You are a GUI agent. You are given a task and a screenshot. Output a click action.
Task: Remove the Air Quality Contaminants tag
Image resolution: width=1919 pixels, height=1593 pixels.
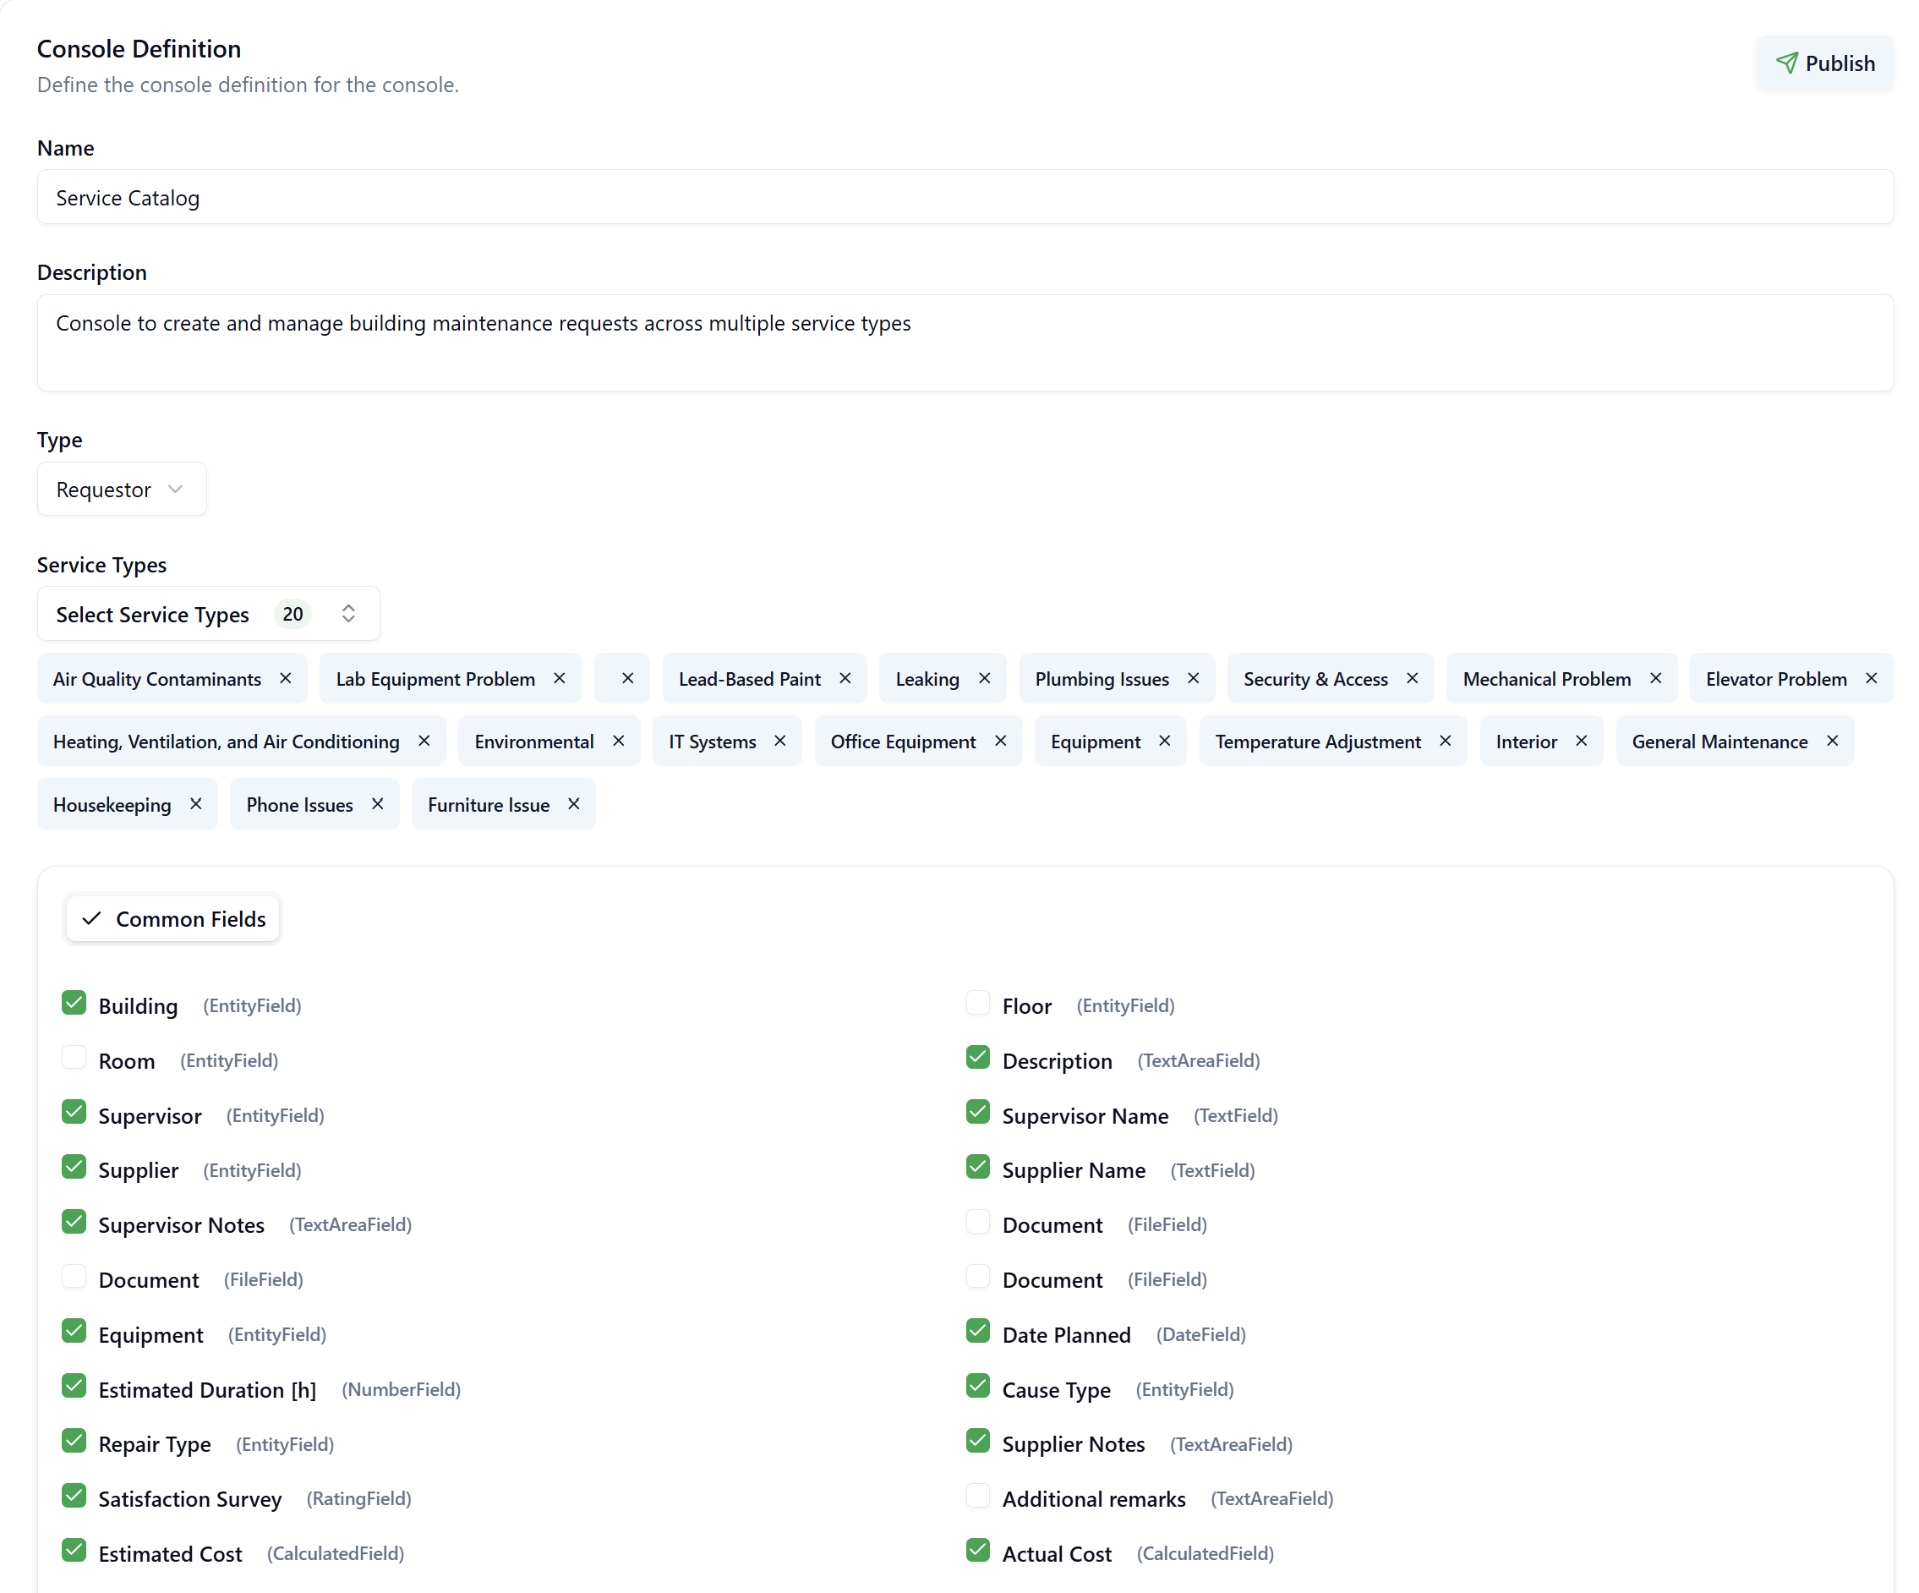[x=285, y=678]
